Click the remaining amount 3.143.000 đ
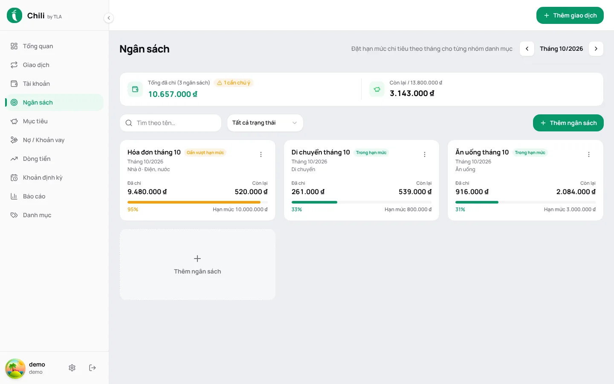The image size is (614, 384). coord(412,93)
